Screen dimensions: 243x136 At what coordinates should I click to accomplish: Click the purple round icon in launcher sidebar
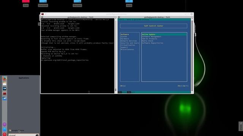(5, 124)
